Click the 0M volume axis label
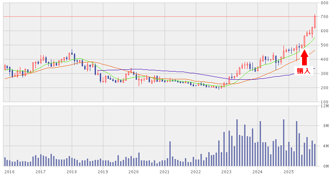Screen dimensions: 331x175 point(325,166)
